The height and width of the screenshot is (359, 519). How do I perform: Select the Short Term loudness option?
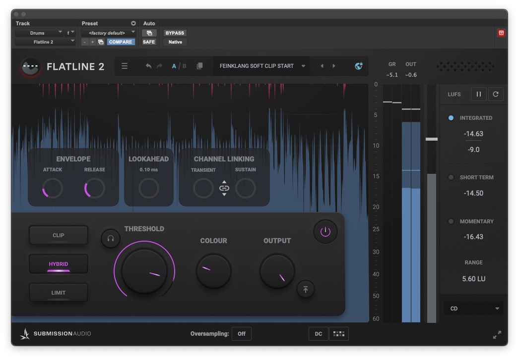point(451,177)
